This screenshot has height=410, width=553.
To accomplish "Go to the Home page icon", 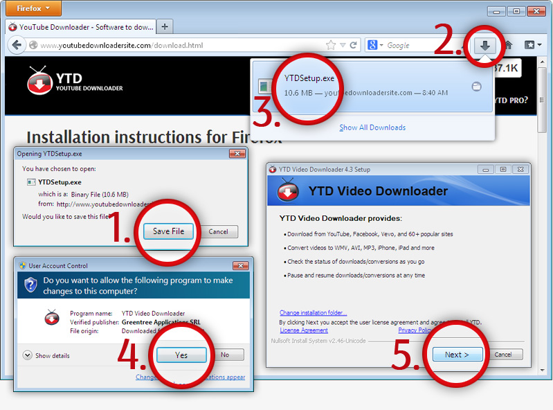I will tap(509, 45).
